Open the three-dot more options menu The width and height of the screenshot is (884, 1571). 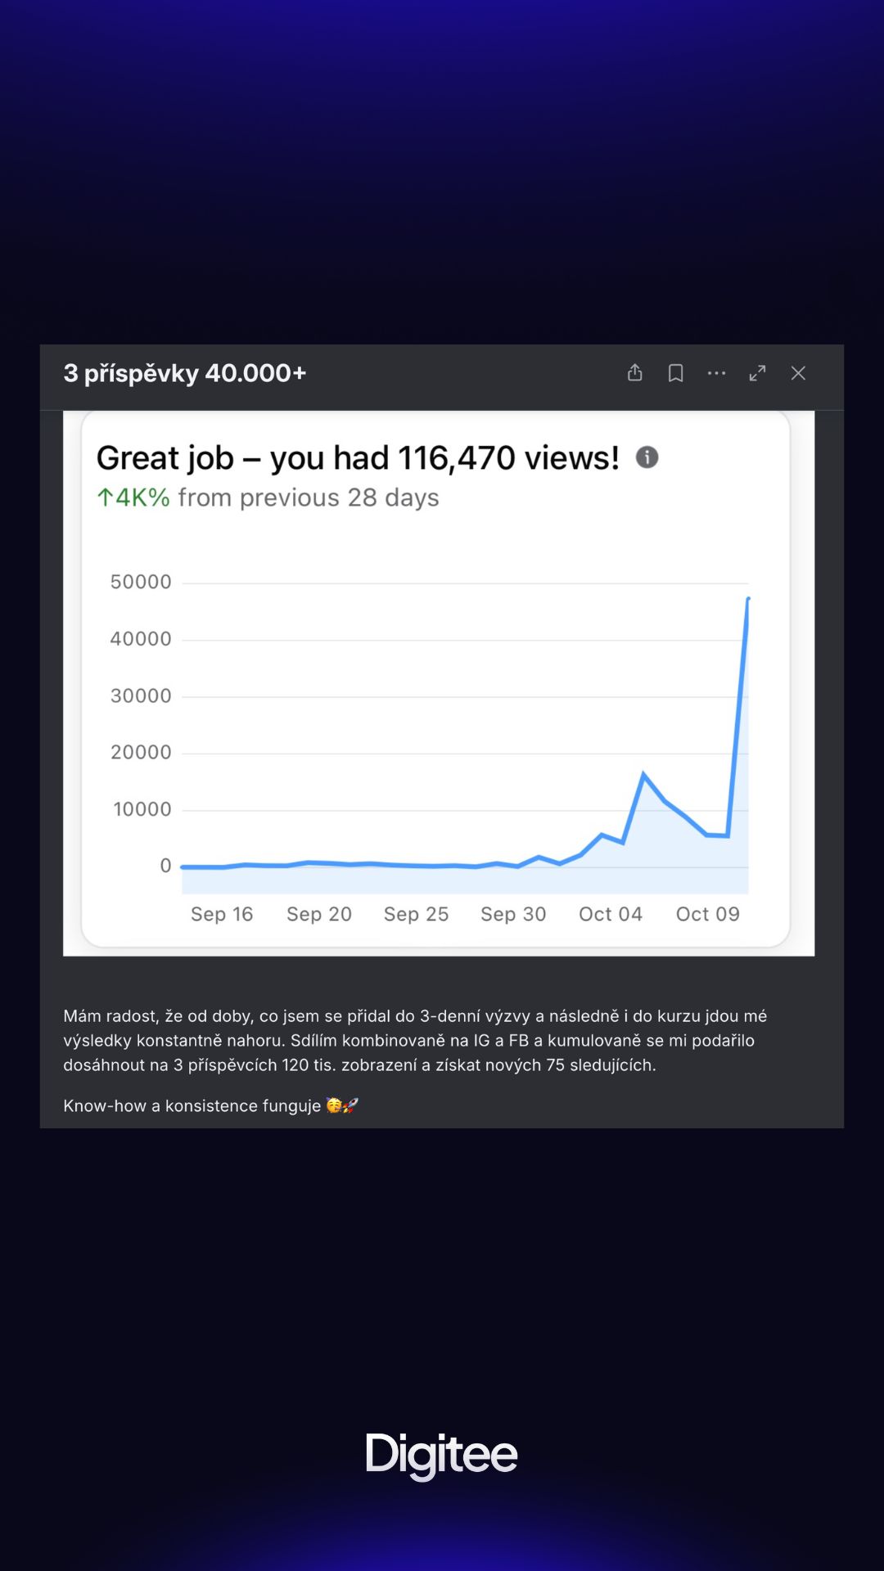[x=717, y=373]
